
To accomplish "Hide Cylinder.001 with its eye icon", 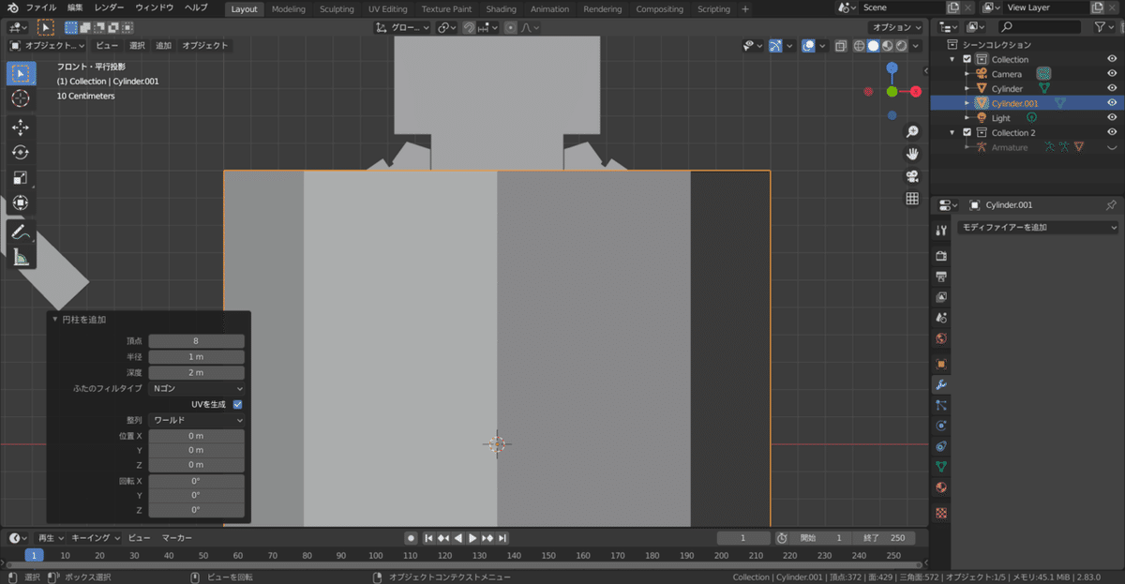I will pos(1112,103).
